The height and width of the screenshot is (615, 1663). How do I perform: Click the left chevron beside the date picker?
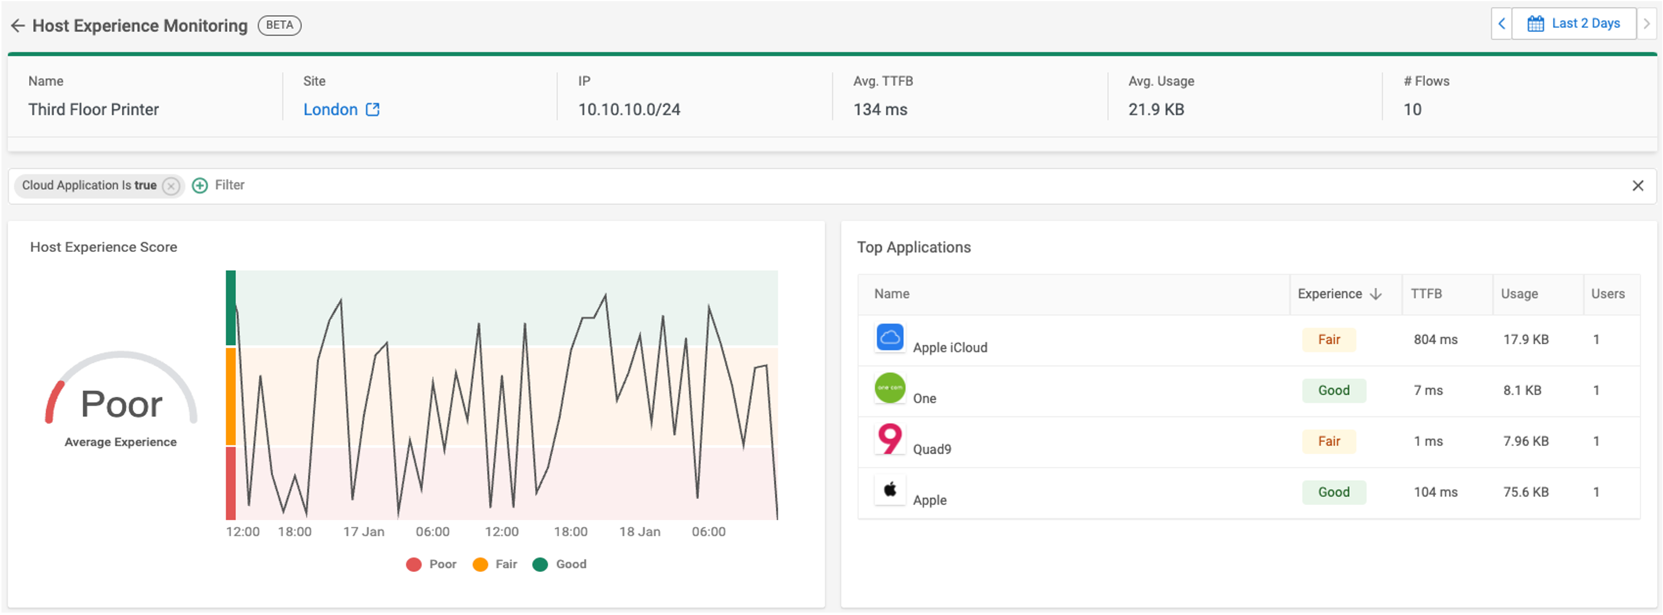(x=1501, y=23)
